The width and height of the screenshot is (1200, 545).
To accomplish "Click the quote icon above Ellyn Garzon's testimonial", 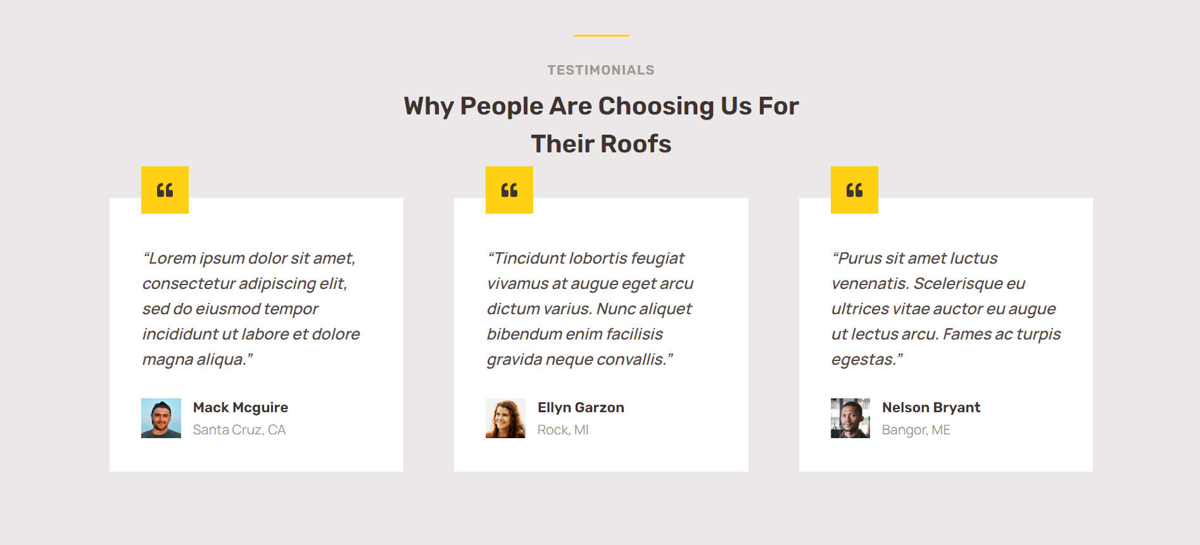I will pos(509,190).
